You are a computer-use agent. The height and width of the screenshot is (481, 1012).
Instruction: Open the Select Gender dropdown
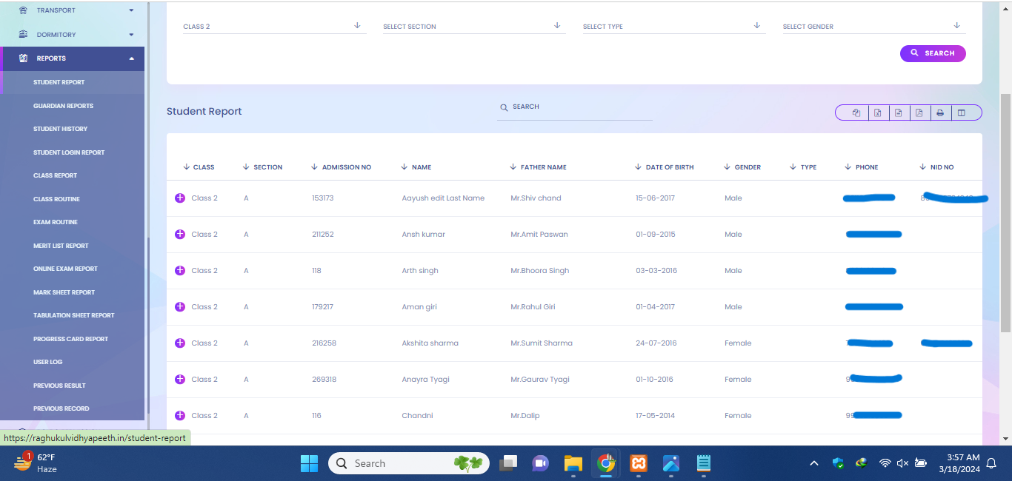[873, 27]
